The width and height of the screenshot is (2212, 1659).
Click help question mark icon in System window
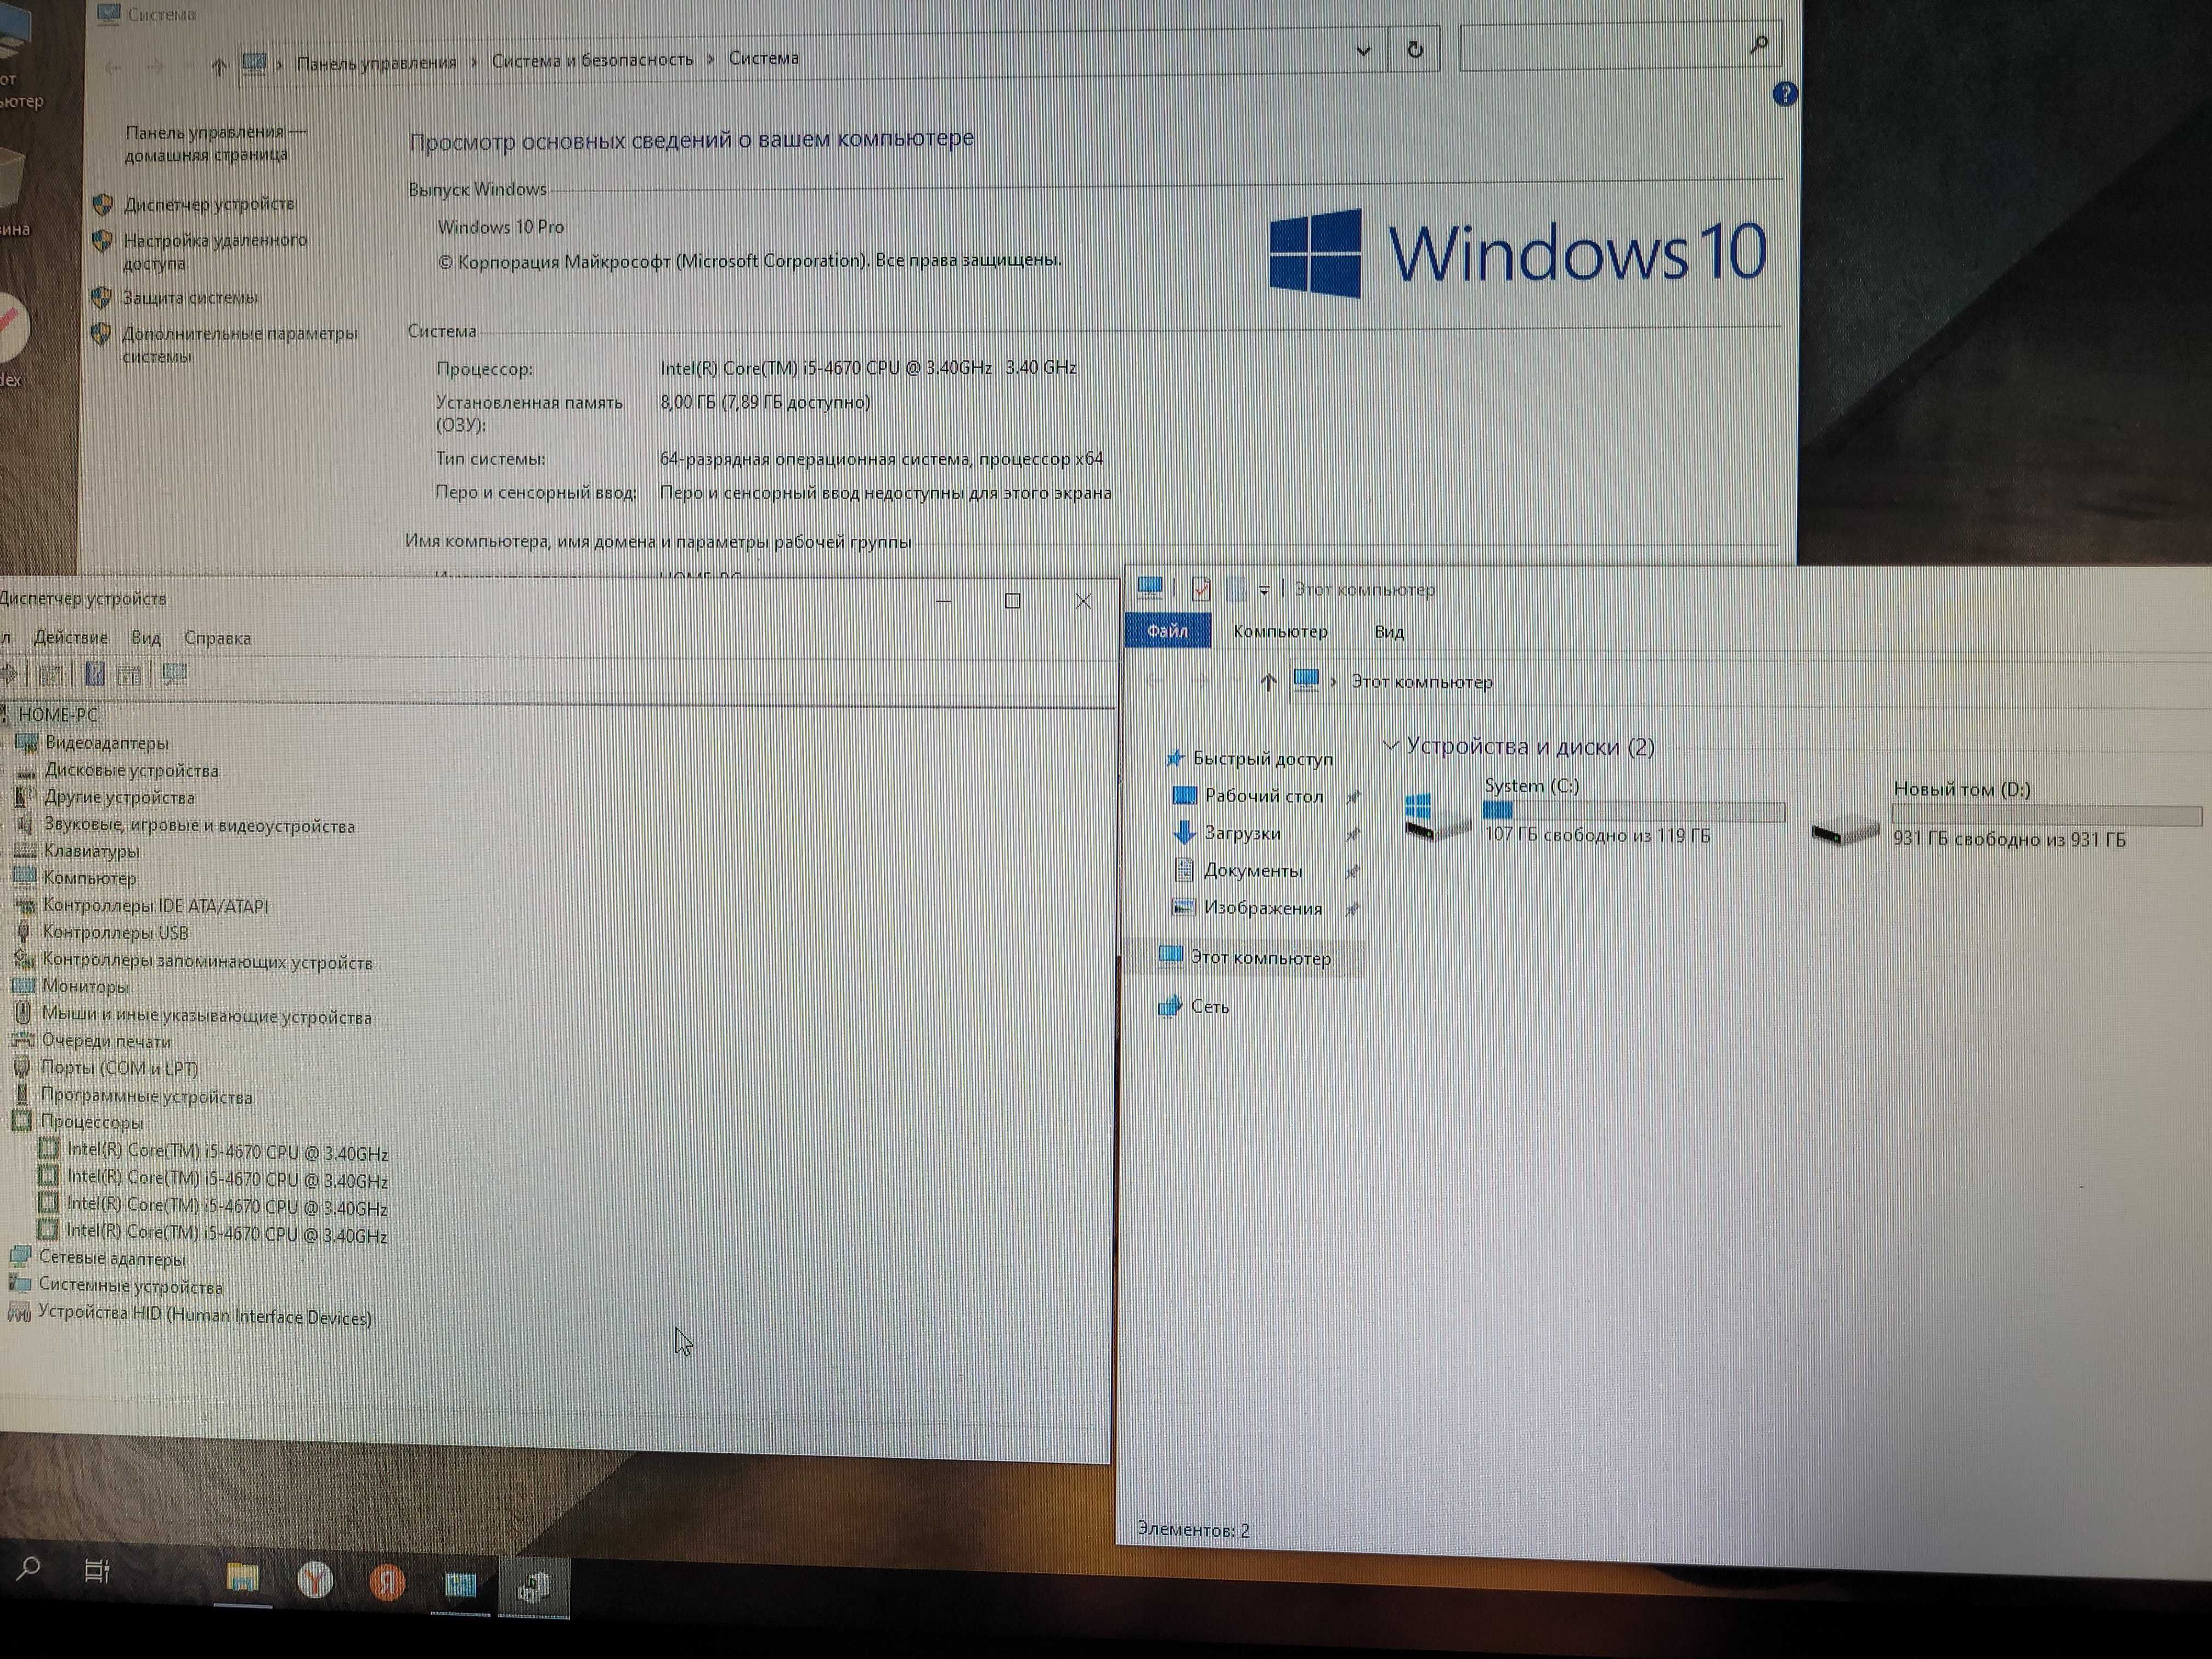click(x=1784, y=94)
